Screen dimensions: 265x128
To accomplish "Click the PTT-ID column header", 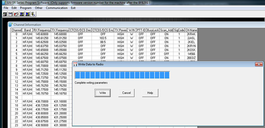I will [x=141, y=30].
